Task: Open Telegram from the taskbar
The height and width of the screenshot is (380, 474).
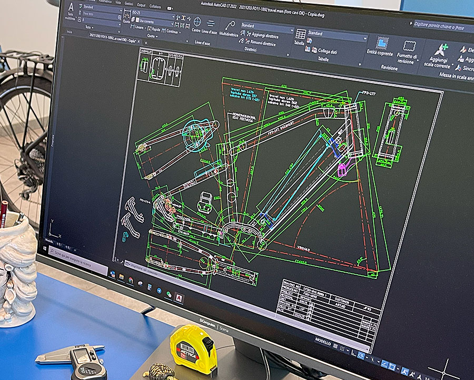Action: point(159,291)
